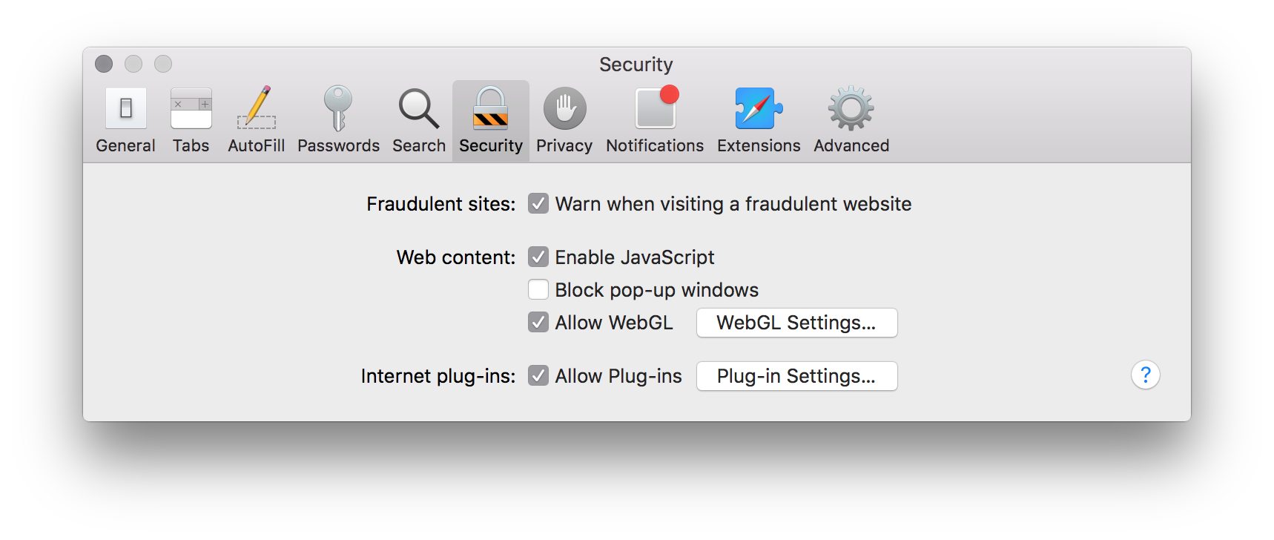Viewport: 1274px width, 540px height.
Task: Click the Security toolbar tab label
Action: pos(491,146)
